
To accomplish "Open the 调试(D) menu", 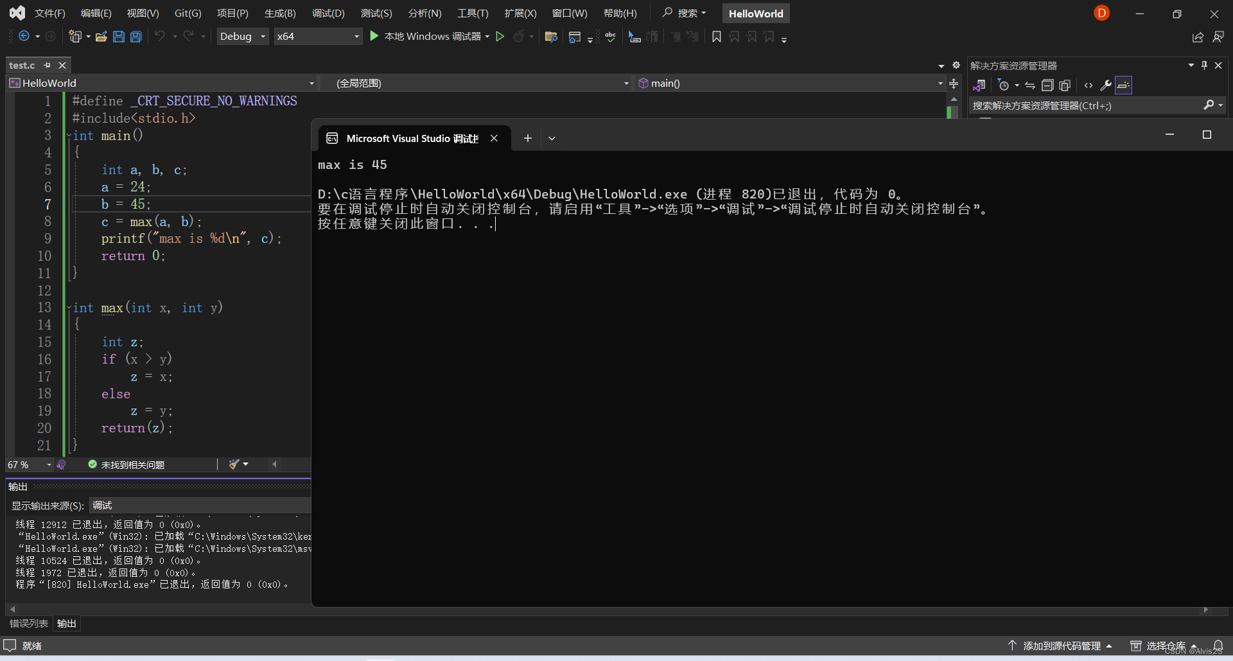I will pos(328,13).
